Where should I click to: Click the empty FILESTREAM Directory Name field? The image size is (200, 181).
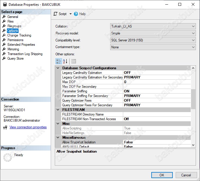tap(157, 114)
